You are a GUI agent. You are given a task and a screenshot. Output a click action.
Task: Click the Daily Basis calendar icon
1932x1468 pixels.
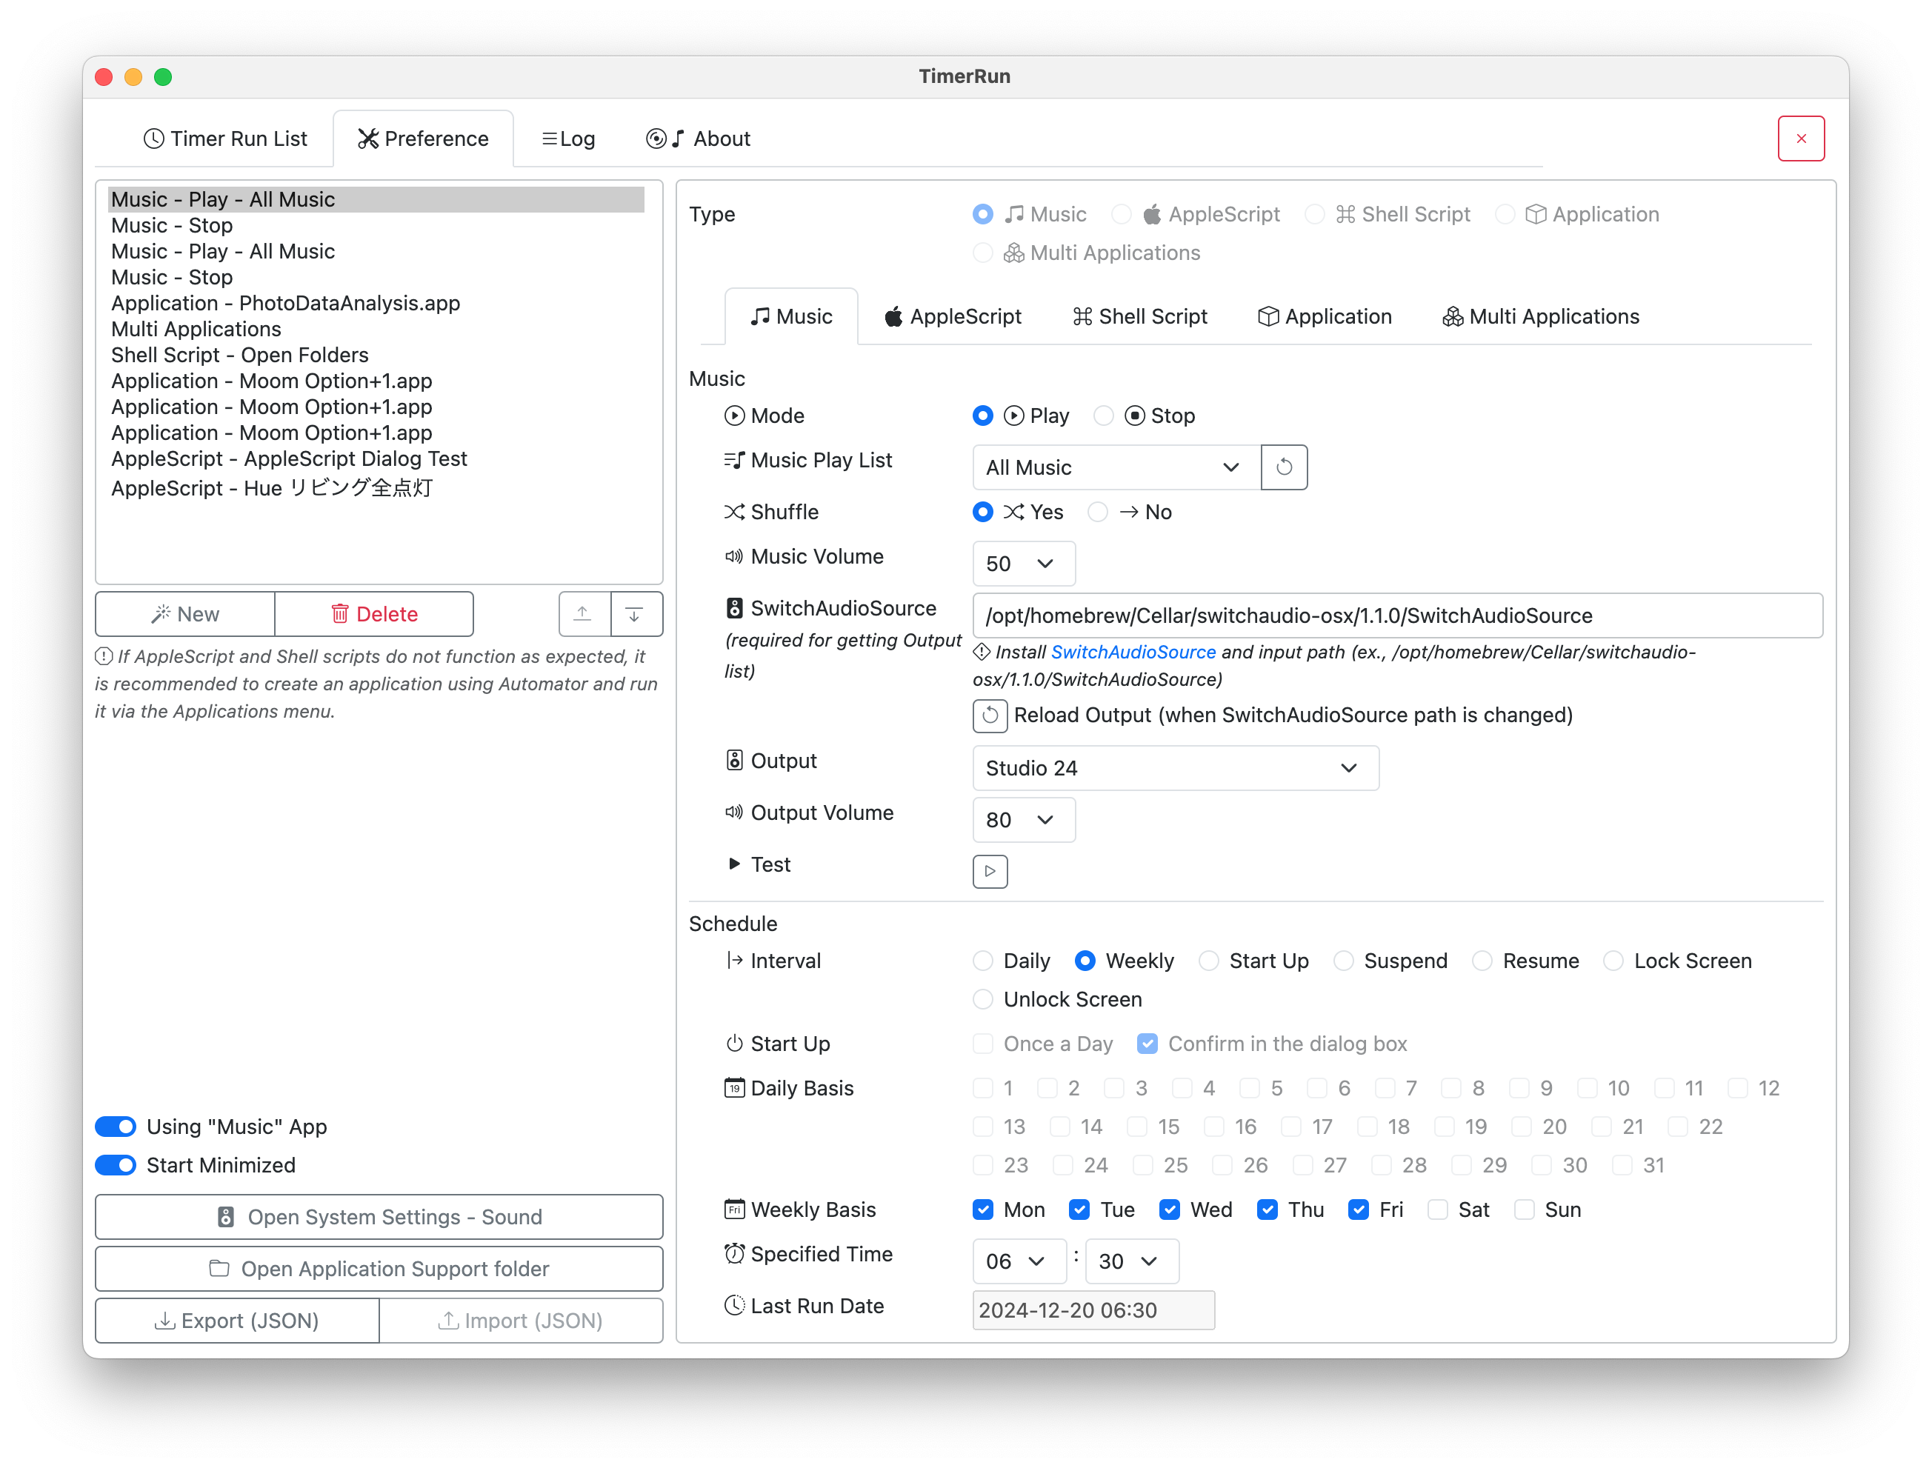click(x=734, y=1088)
